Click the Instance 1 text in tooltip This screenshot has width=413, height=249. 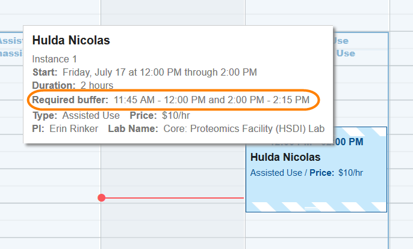(x=55, y=59)
